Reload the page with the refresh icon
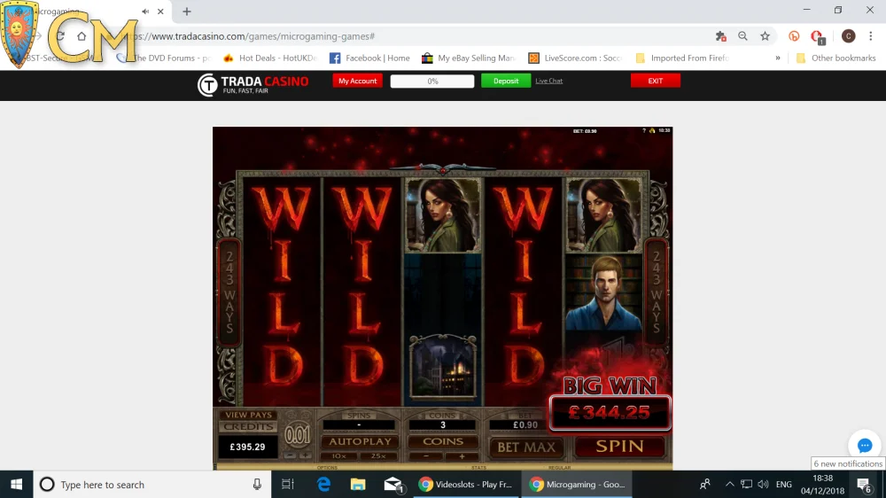Screen dimensions: 886x498 point(60,36)
